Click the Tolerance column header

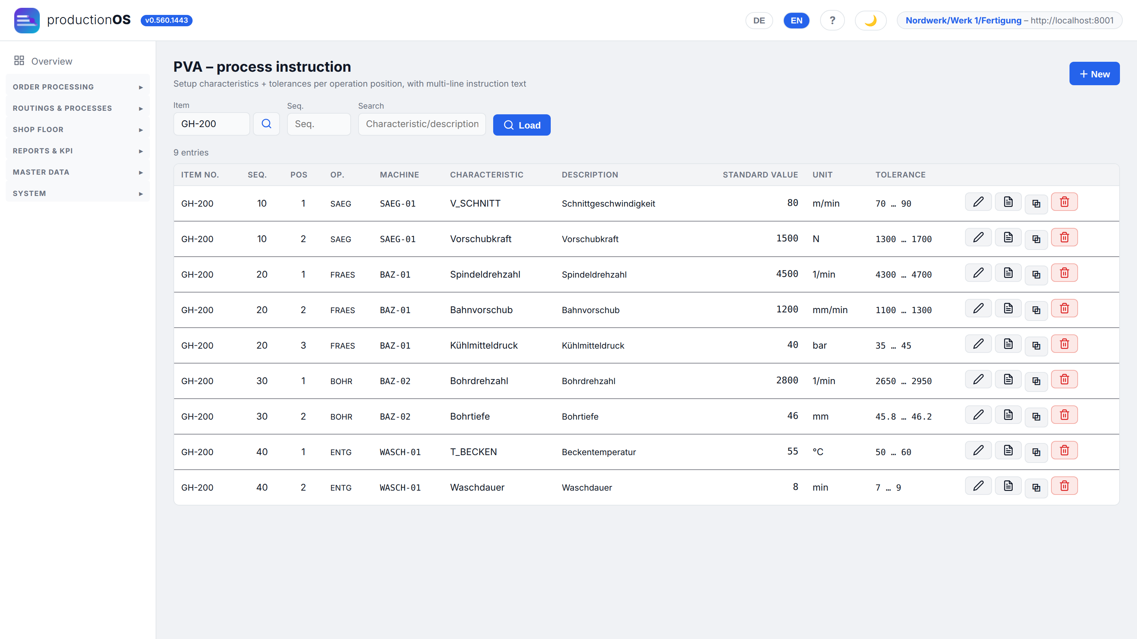point(900,175)
